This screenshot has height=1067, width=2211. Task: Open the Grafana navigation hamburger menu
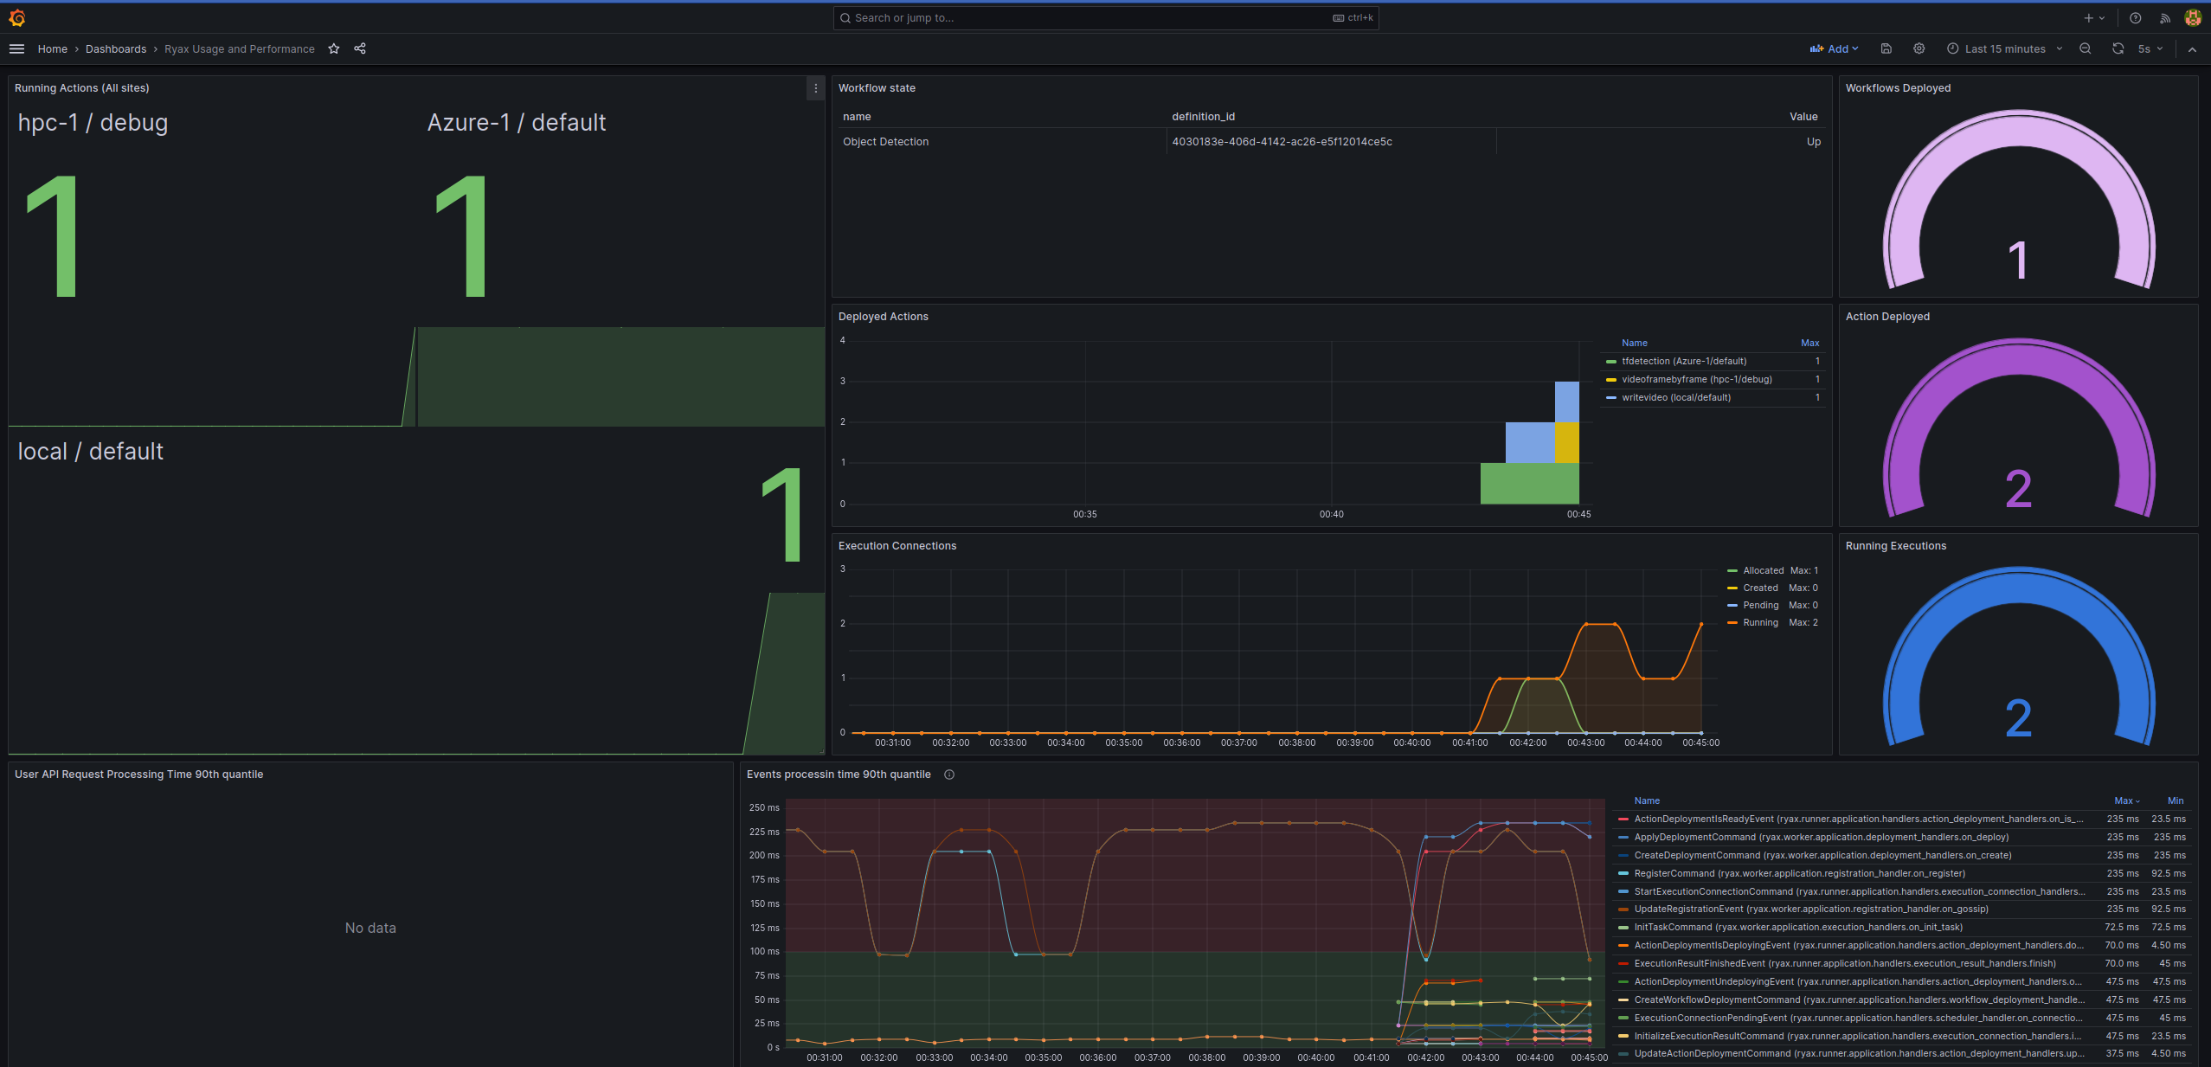pos(16,48)
